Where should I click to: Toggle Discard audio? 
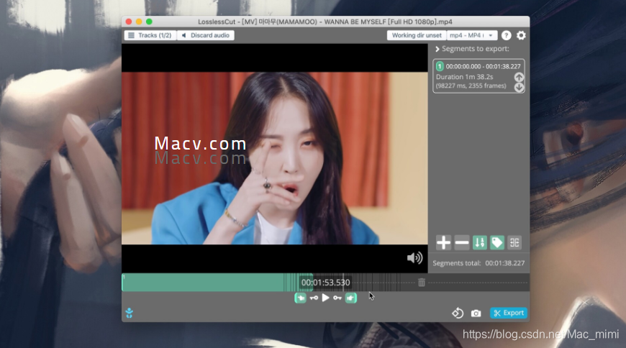[206, 35]
